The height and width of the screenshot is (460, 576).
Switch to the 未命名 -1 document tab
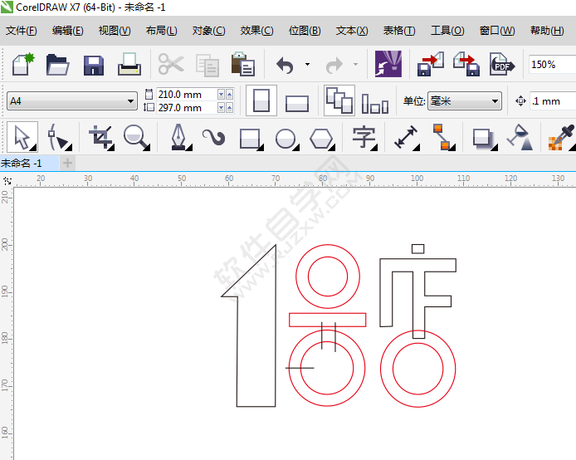pos(22,163)
